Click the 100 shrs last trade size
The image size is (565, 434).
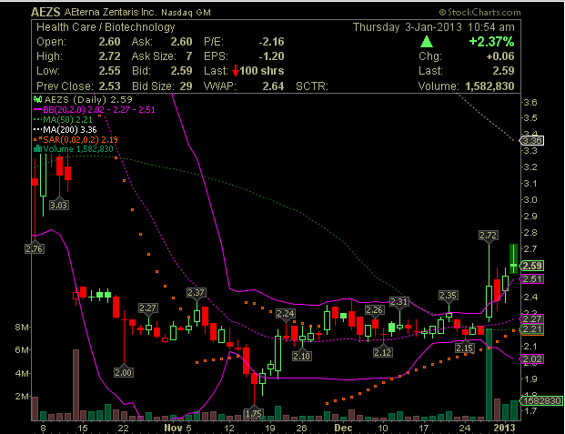coord(262,71)
